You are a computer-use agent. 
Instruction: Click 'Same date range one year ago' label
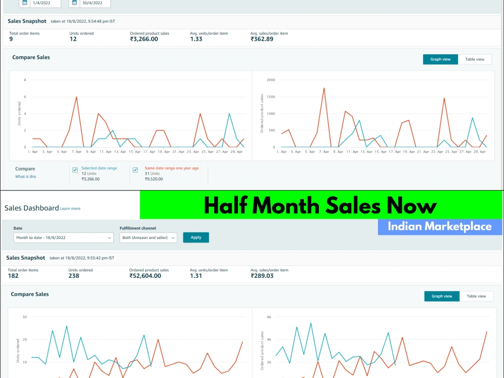coord(172,168)
